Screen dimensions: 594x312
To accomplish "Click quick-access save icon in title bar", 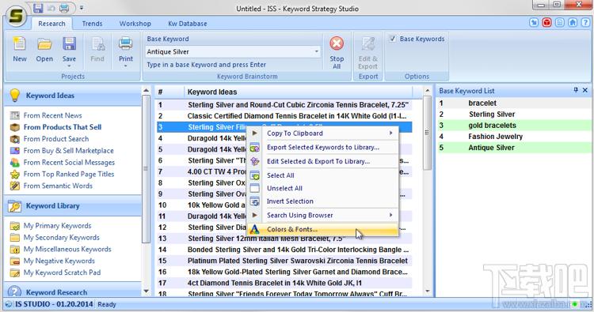I will (38, 8).
